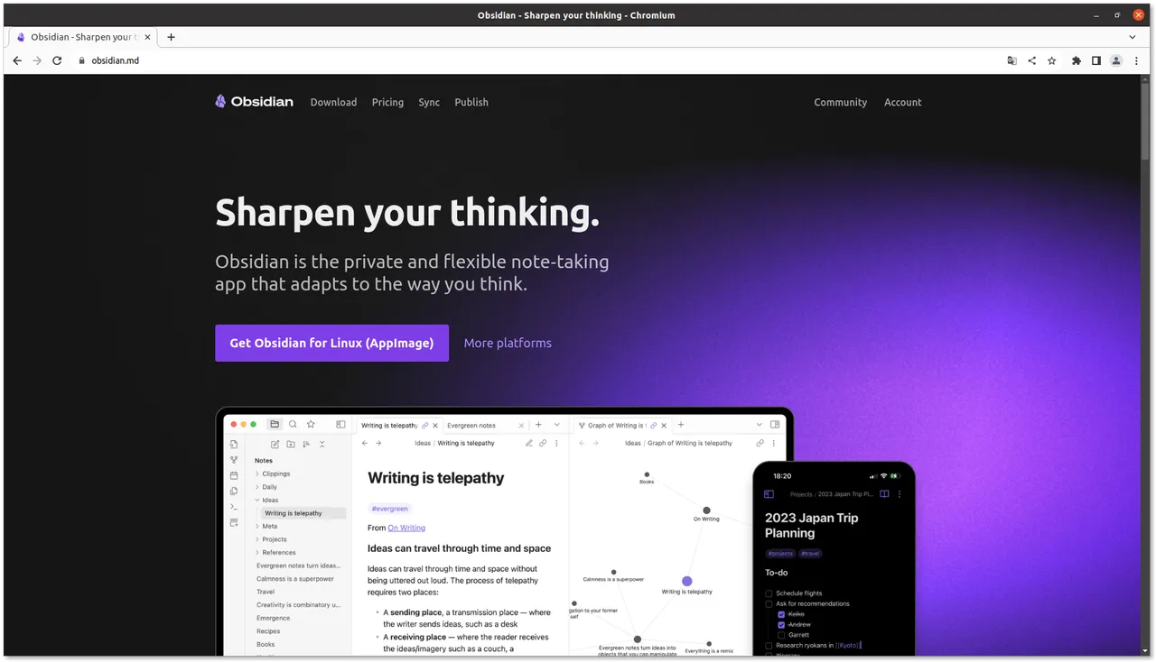Go back using the browser back arrow
The width and height of the screenshot is (1156, 662).
pyautogui.click(x=17, y=60)
